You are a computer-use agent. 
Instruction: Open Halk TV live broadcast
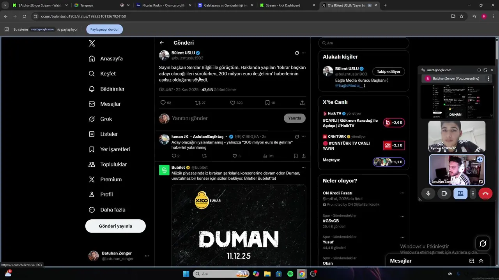[363, 120]
